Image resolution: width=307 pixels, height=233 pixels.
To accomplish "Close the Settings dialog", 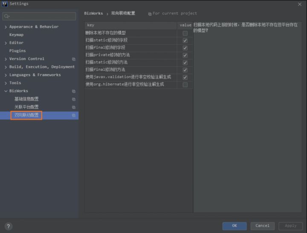I will [x=300, y=4].
